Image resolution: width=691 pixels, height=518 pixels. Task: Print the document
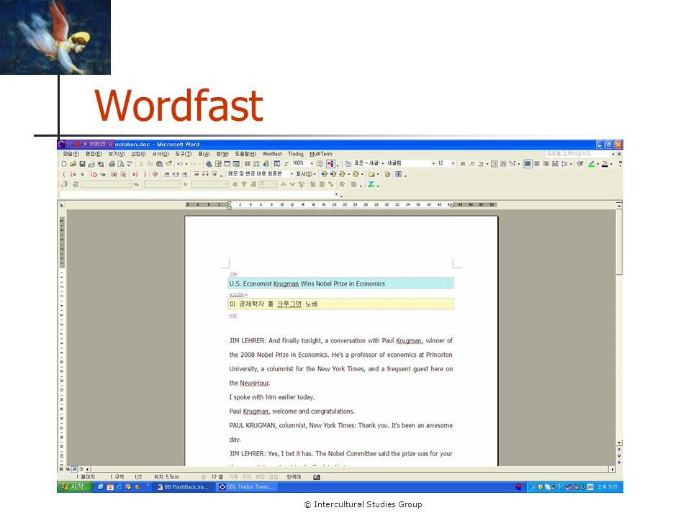click(112, 164)
